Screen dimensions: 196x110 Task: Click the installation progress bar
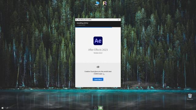tap(98, 27)
